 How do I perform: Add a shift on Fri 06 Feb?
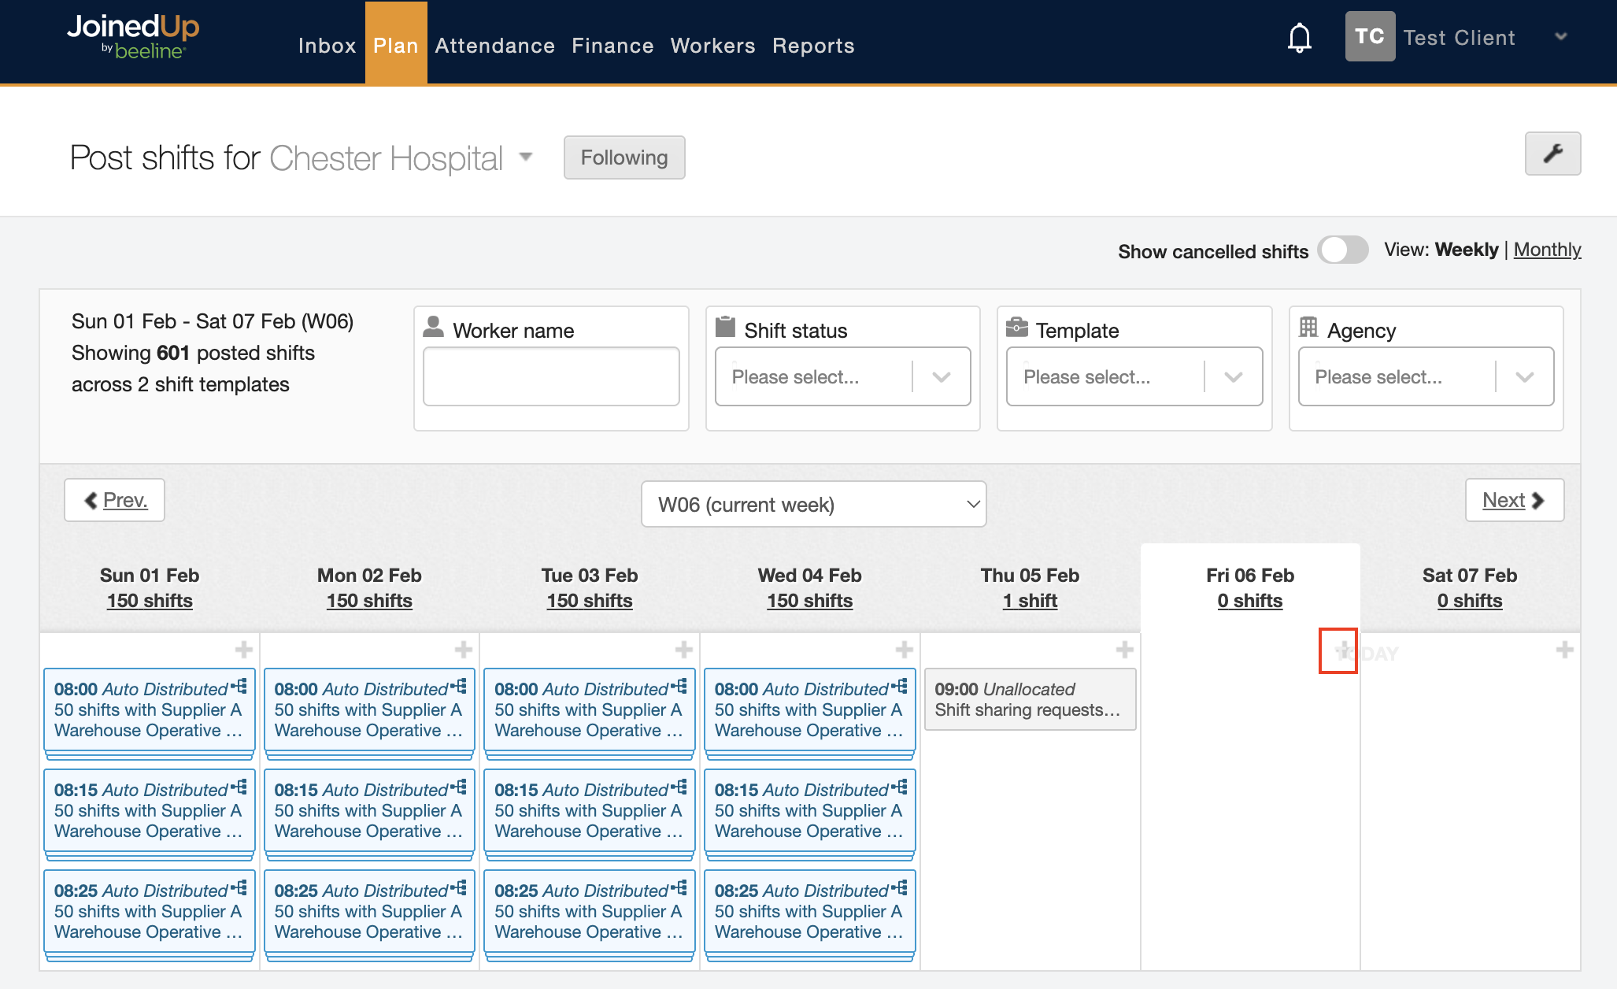coord(1338,651)
